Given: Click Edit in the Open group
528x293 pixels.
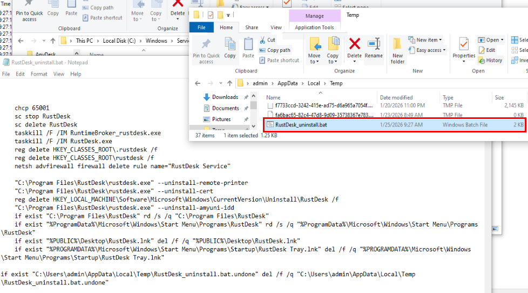Looking at the screenshot, I should coord(486,50).
